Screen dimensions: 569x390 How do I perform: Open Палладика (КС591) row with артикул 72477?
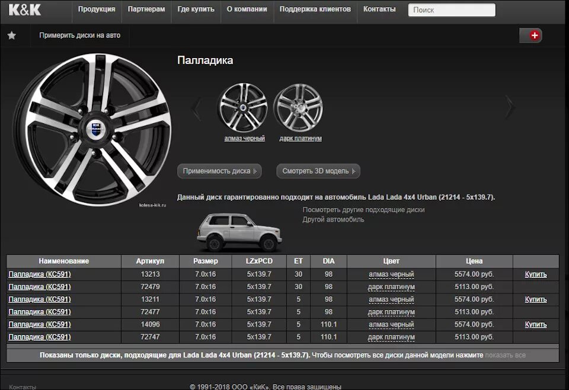point(40,312)
